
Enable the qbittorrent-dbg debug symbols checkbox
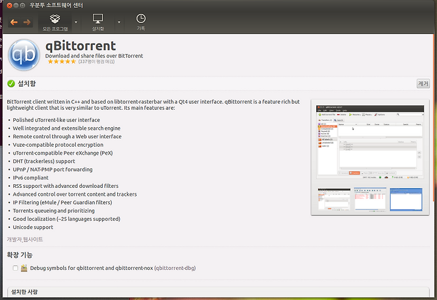(15, 268)
